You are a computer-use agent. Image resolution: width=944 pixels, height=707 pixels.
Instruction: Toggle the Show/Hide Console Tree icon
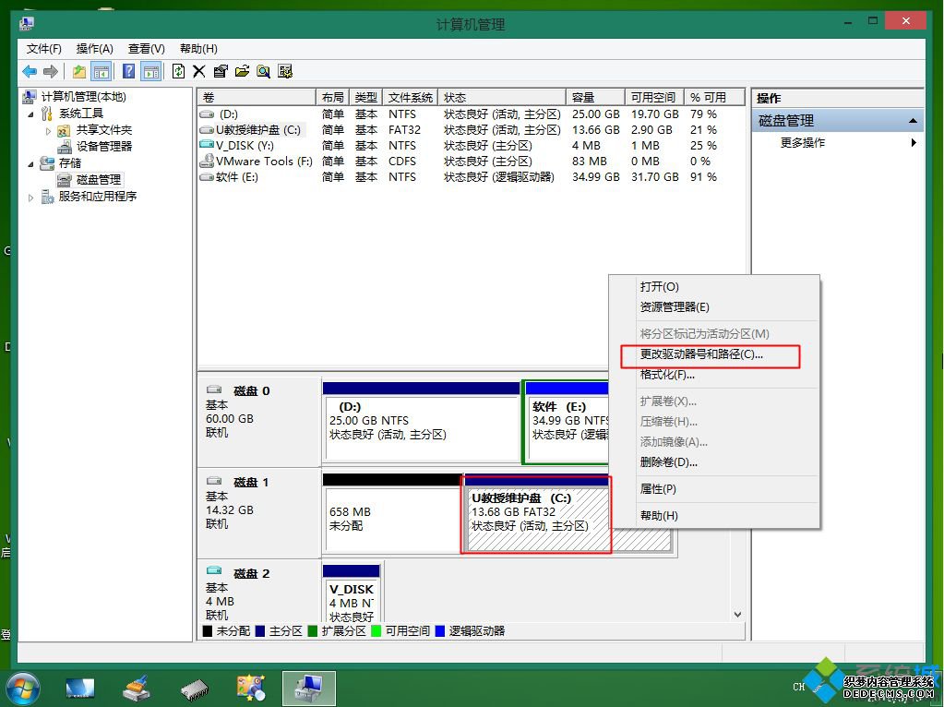(102, 72)
